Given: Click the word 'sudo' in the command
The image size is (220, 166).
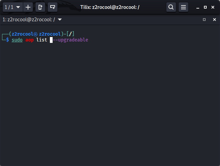Looking at the screenshot, I should pyautogui.click(x=17, y=40).
